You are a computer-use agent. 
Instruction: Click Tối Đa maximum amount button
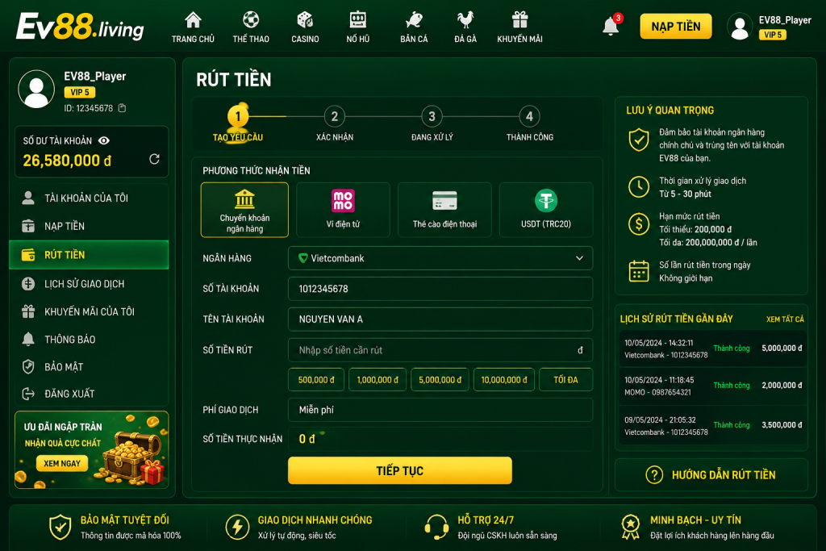565,380
